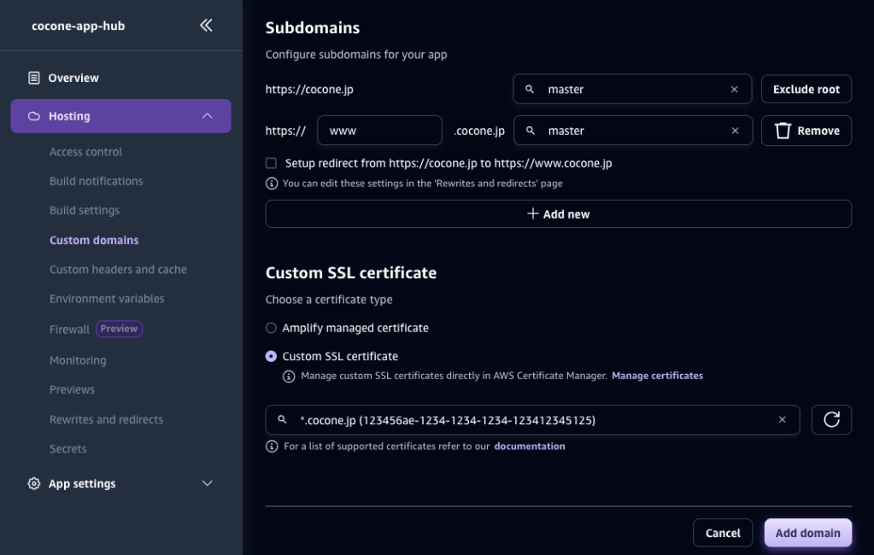Screen dimensions: 874x555
Task: Select Amplify managed certificate option
Action: point(271,328)
